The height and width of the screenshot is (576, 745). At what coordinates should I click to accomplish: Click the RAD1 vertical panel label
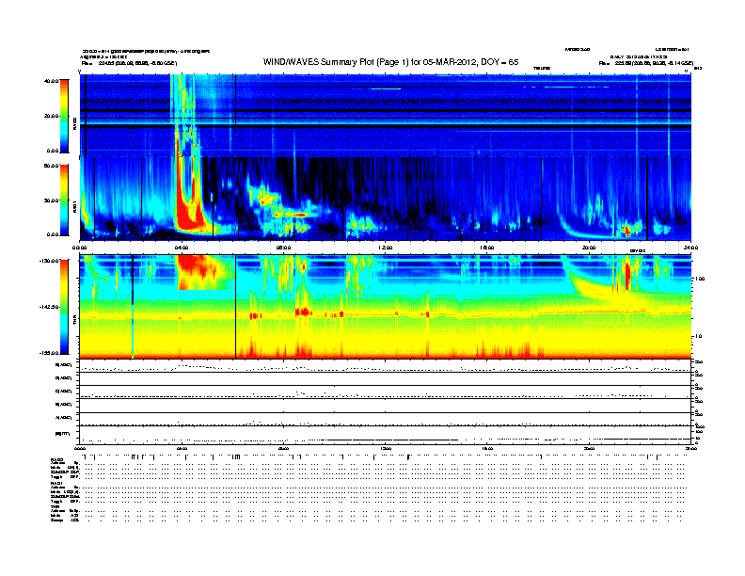click(74, 206)
